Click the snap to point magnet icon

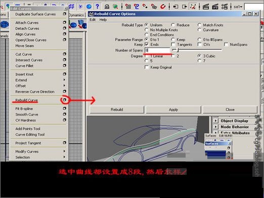coord(145,7)
